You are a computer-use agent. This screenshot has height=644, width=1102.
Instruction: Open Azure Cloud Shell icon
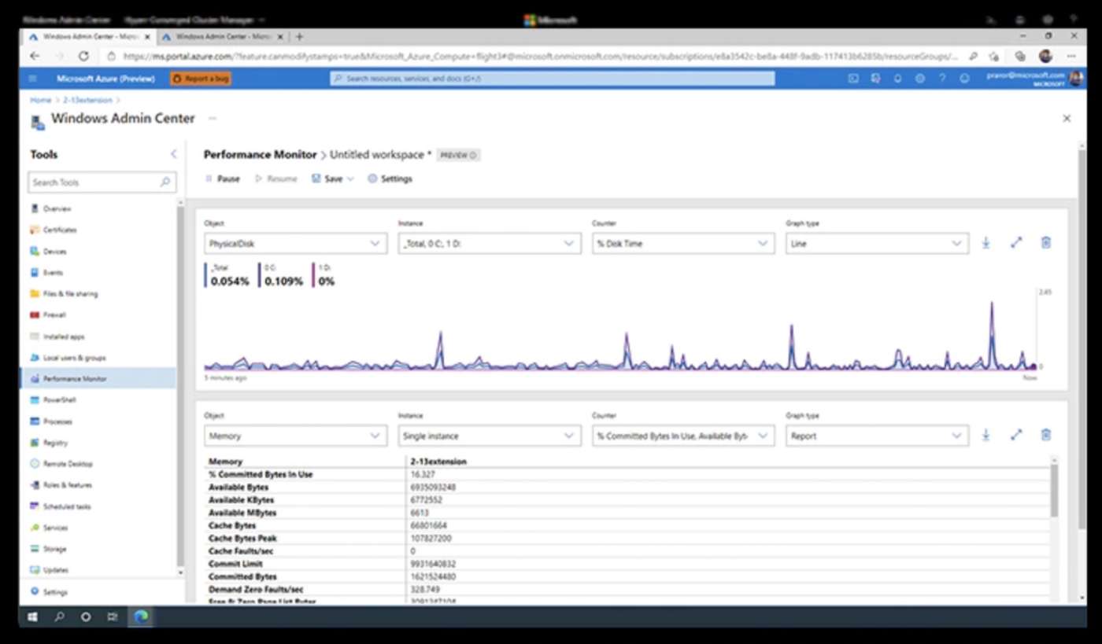853,79
